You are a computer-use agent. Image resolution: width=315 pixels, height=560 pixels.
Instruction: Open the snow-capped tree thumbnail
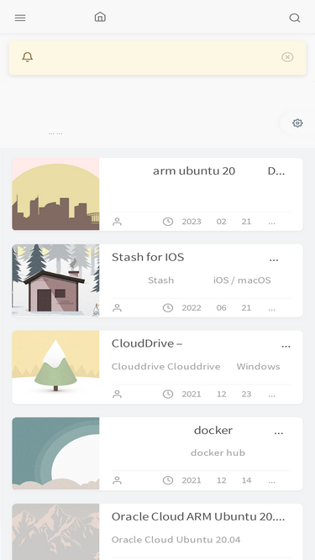[55, 367]
